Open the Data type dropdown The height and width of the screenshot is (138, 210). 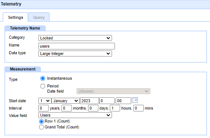pyautogui.click(x=75, y=54)
